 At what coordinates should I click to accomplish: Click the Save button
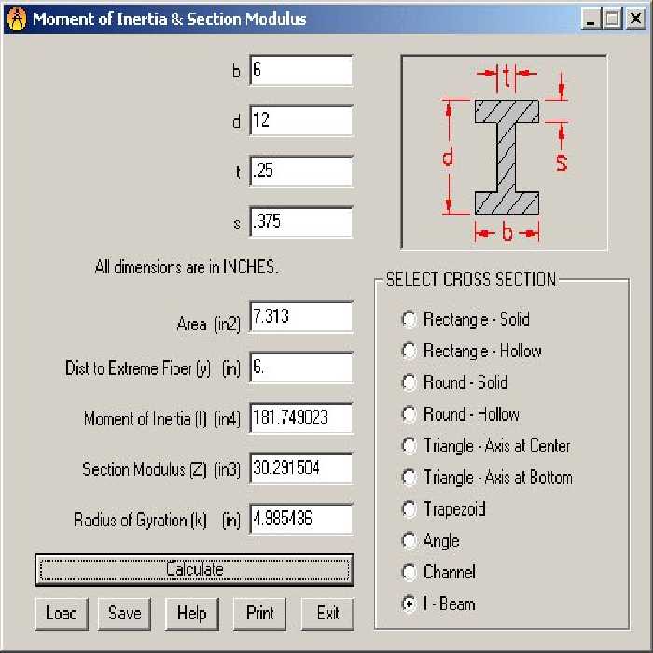point(124,614)
